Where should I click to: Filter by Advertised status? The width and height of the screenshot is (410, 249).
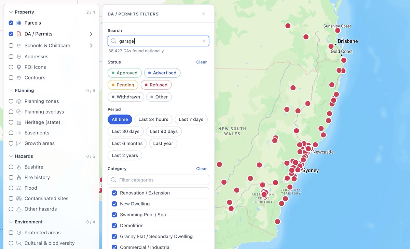pyautogui.click(x=162, y=73)
